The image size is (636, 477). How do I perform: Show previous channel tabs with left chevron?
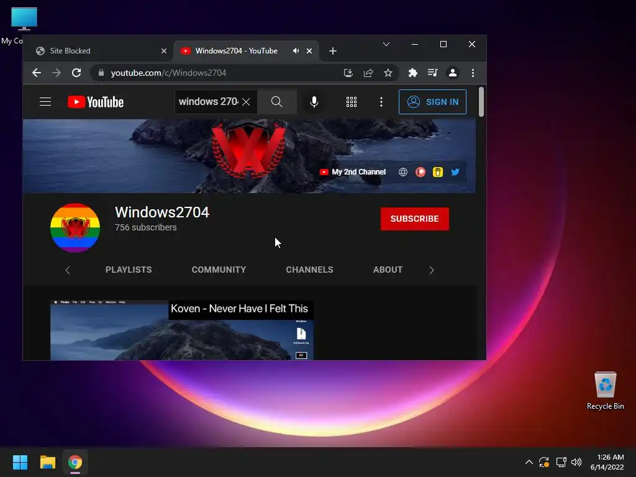click(68, 270)
